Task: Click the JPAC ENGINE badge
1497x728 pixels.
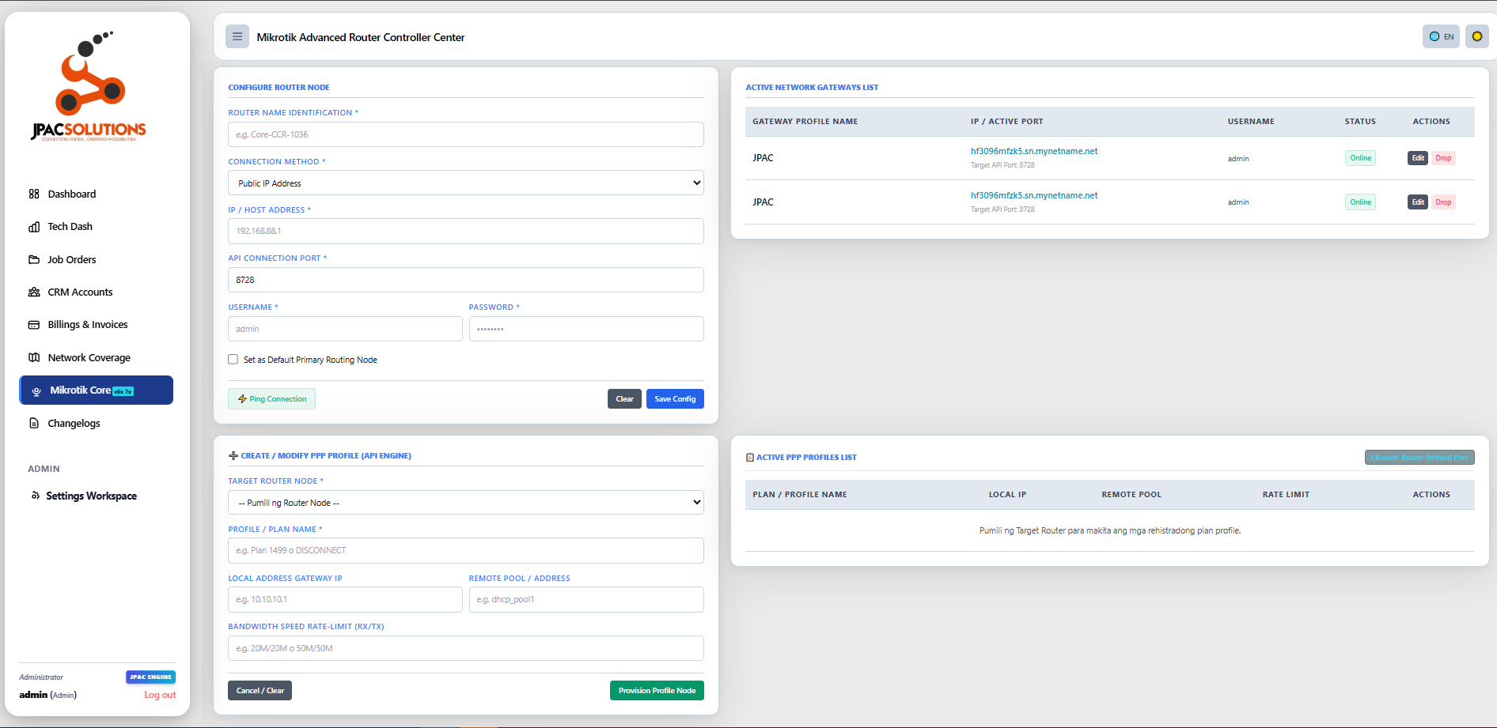Action: click(x=150, y=677)
